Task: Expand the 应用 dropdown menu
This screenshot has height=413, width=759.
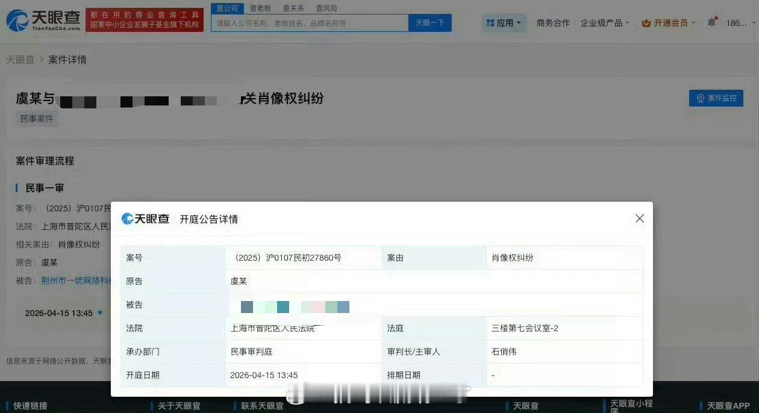Action: [x=504, y=23]
